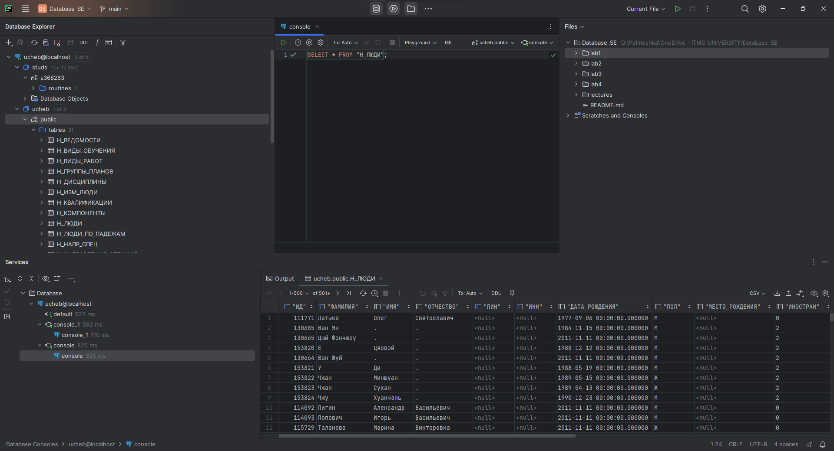This screenshot has height=451, width=834.
Task: Open the Files folder icon in title bar
Action: 411,9
